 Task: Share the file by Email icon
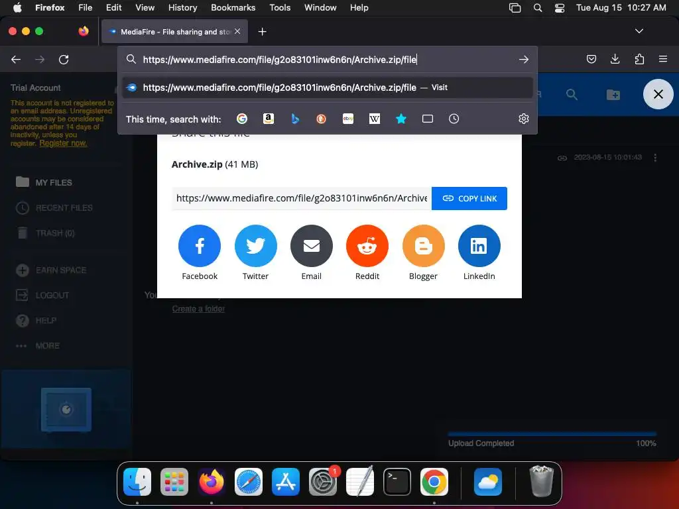point(312,246)
